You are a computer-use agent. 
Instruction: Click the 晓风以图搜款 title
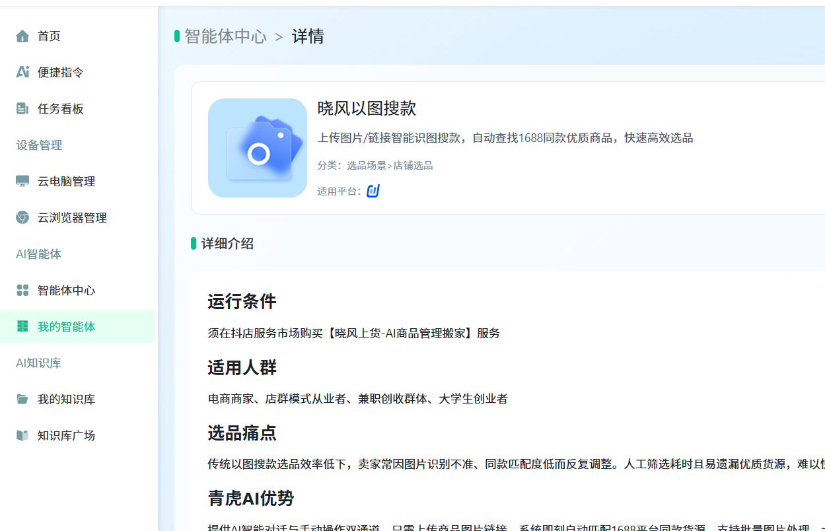[x=367, y=108]
